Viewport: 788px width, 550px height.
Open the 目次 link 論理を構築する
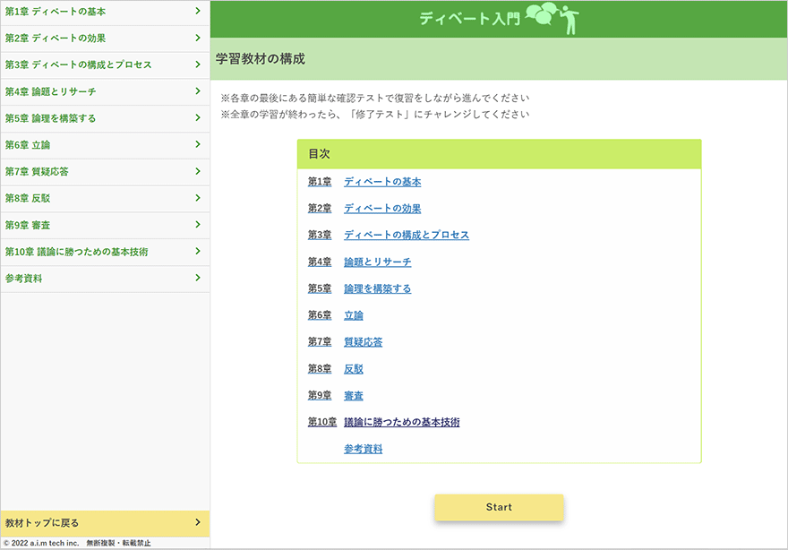tap(377, 288)
